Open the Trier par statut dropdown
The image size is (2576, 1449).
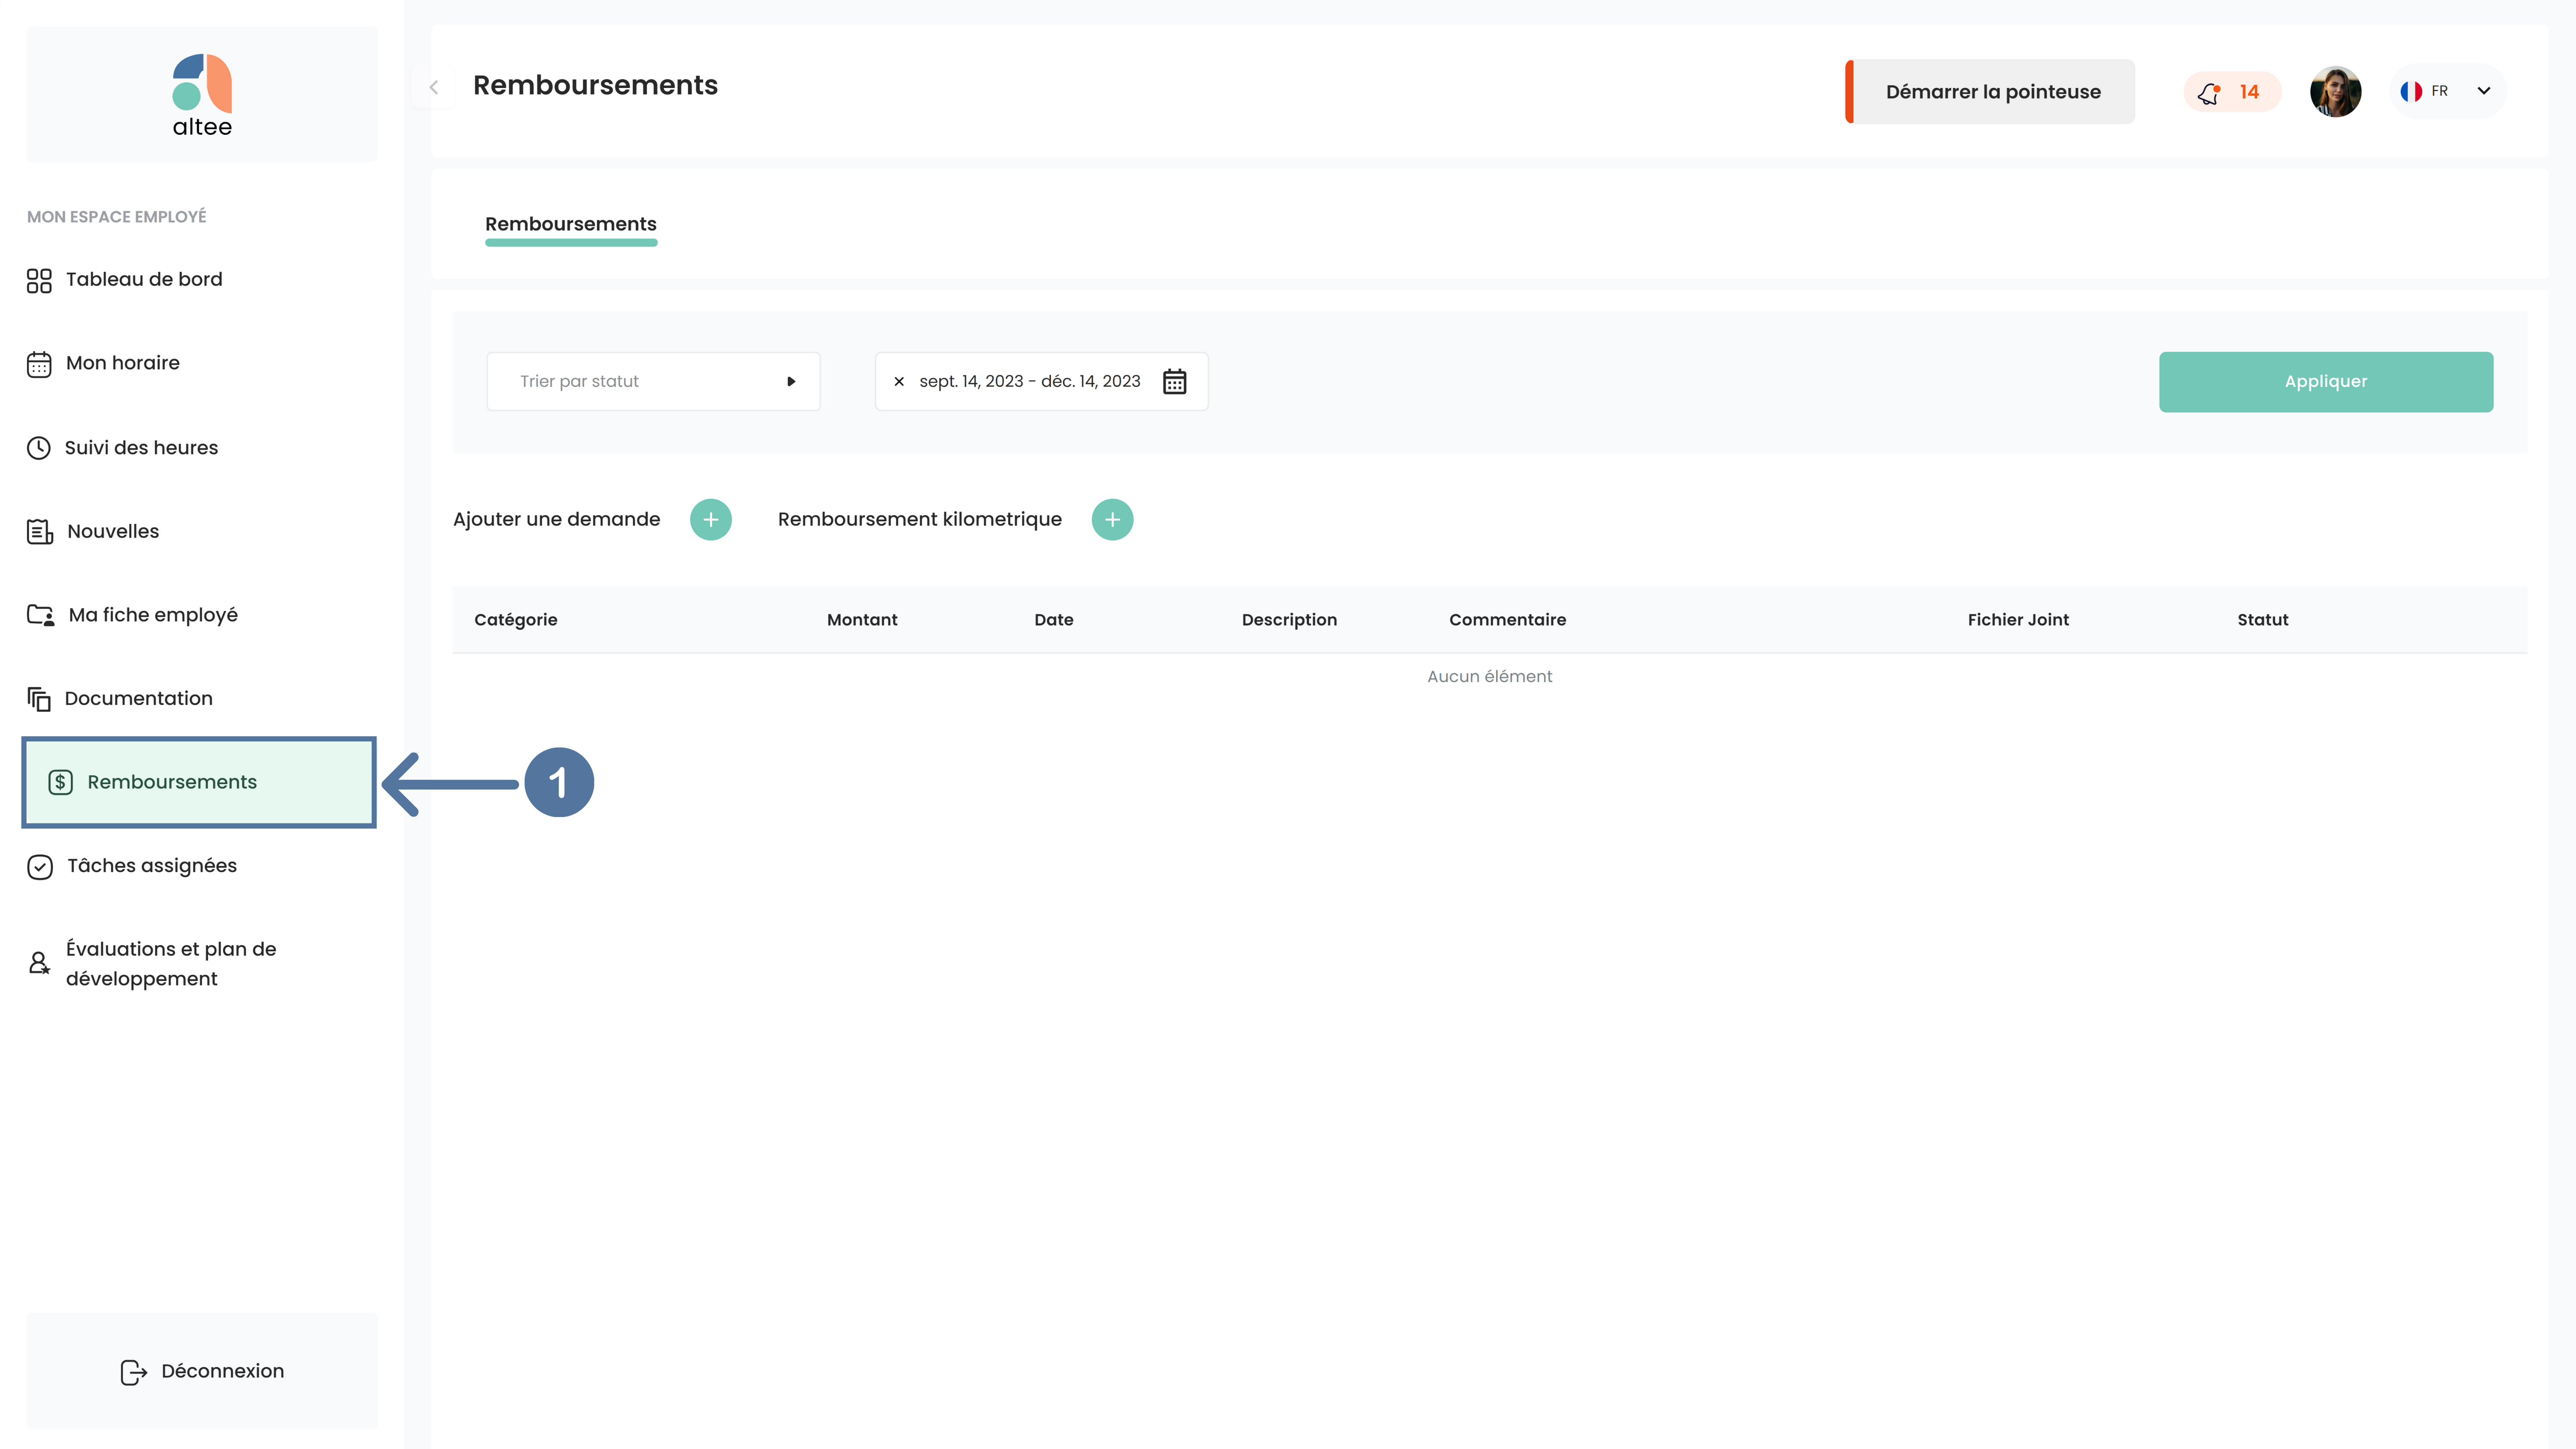[653, 381]
